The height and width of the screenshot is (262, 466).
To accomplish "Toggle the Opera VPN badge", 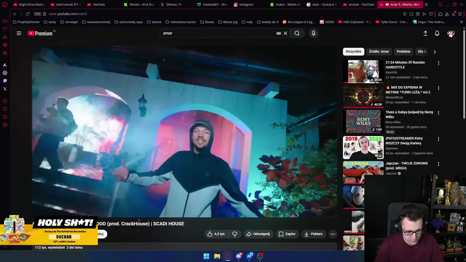I will coord(37,14).
